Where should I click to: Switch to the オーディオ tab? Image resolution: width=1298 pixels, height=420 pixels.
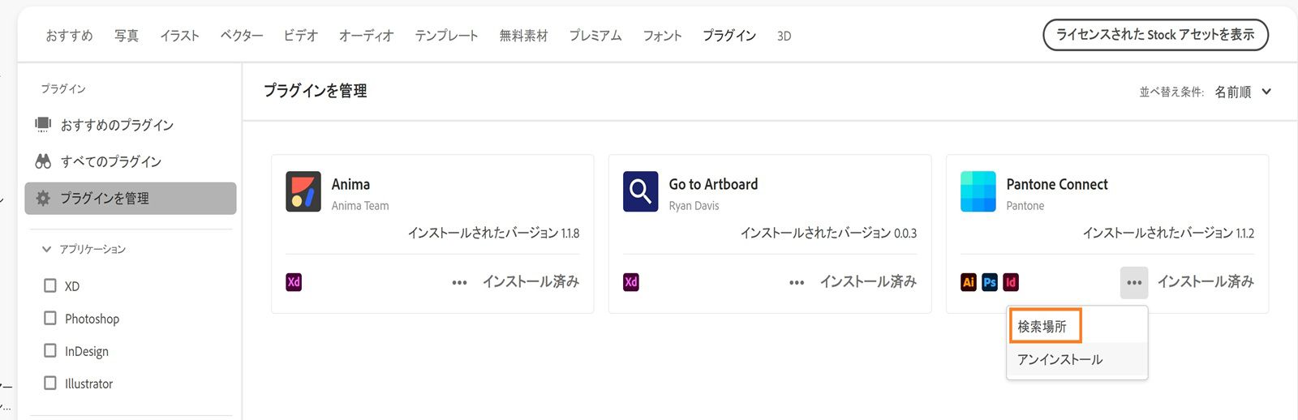point(366,36)
